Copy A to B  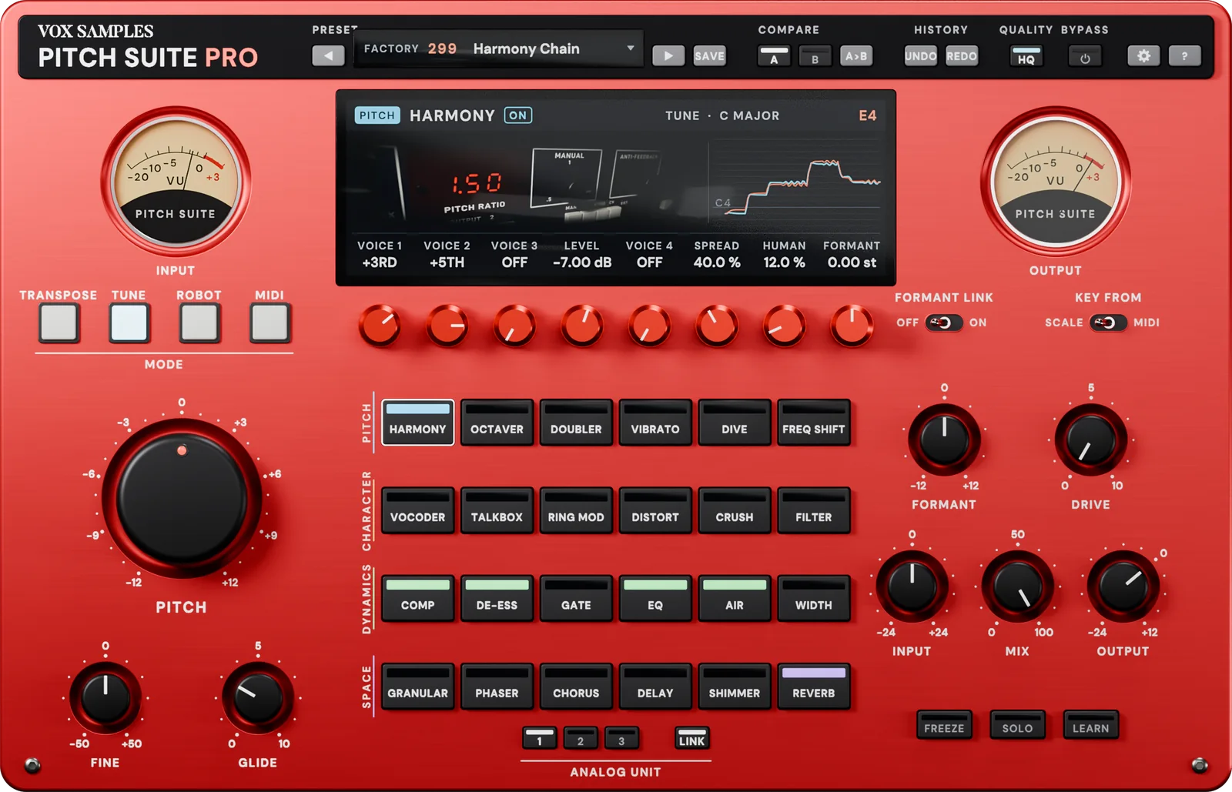(855, 56)
